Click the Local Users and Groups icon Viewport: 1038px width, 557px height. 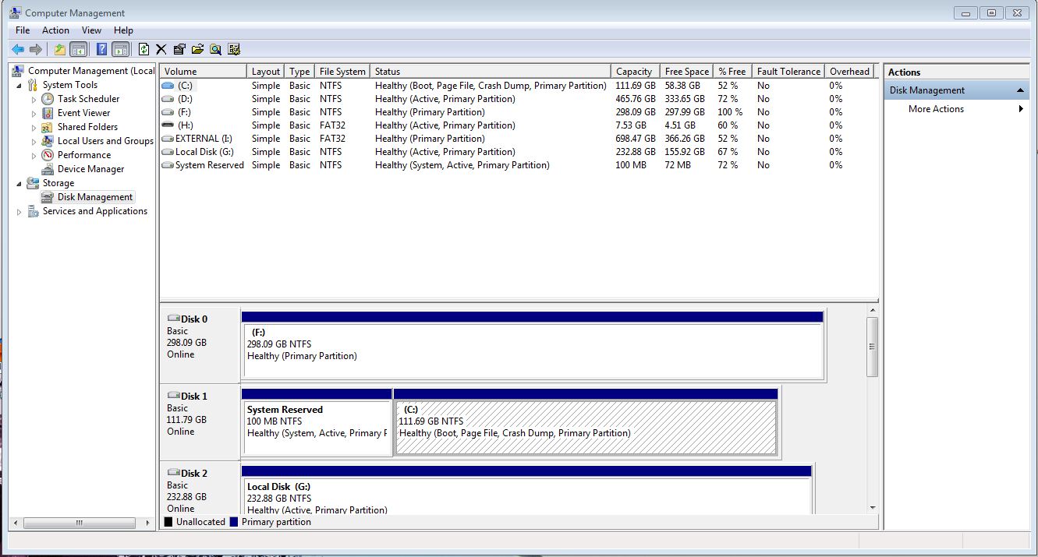point(48,141)
